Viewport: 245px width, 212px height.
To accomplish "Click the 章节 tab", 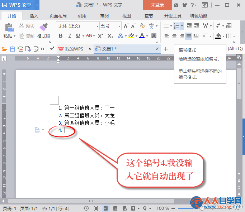I will point(149,16).
